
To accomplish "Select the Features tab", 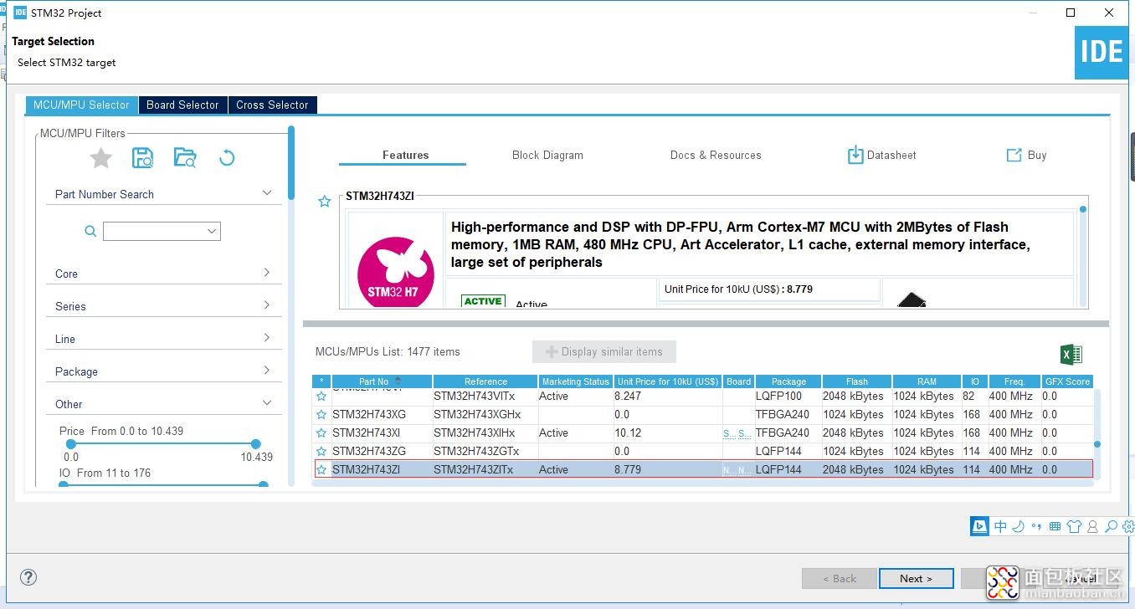I will click(x=405, y=155).
